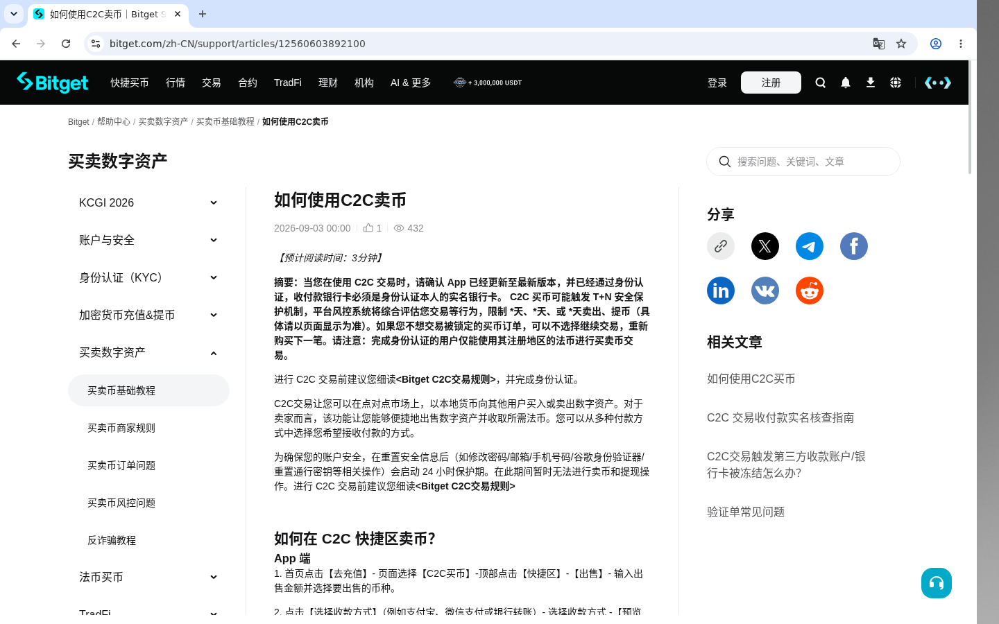Click the help search input field
This screenshot has width=999, height=624.
coord(803,162)
